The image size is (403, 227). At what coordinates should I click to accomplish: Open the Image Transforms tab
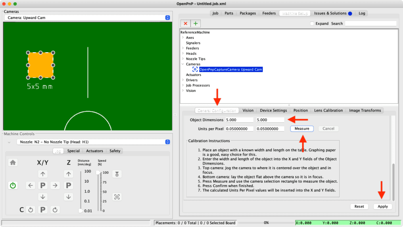coord(365,110)
